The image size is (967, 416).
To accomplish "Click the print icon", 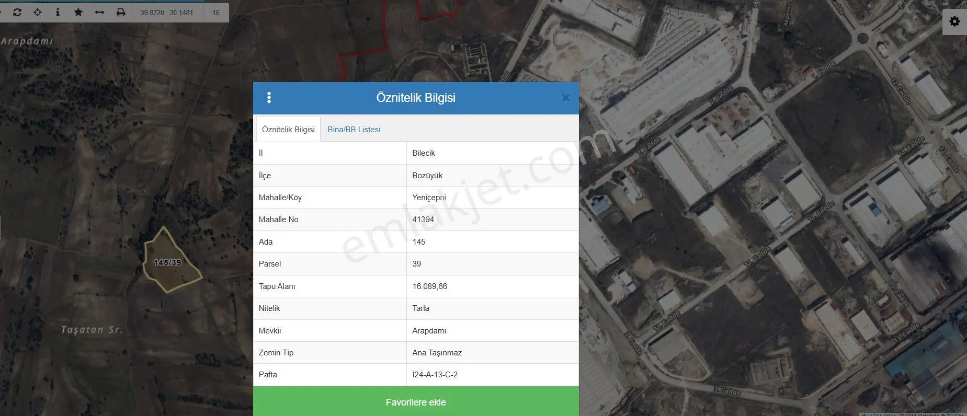I will point(121,12).
